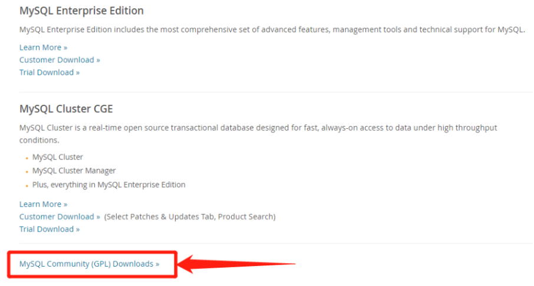Click the orange bullet beside MySQL Cluster Manager
Image resolution: width=534 pixels, height=286 pixels.
coord(27,172)
